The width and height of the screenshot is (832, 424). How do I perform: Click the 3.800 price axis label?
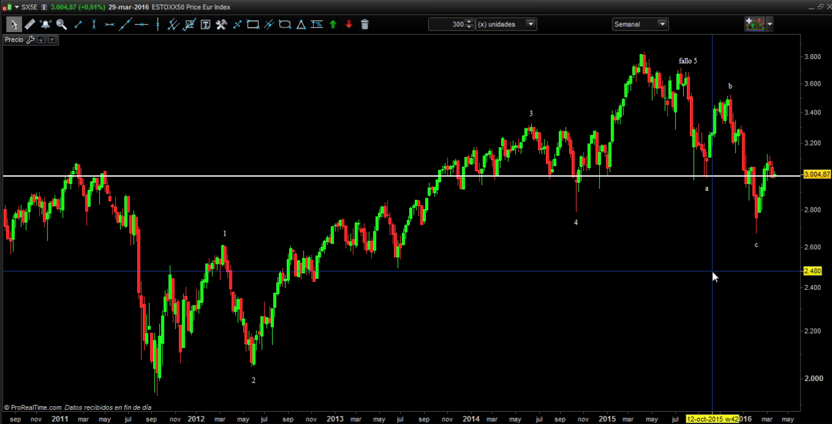click(x=812, y=57)
